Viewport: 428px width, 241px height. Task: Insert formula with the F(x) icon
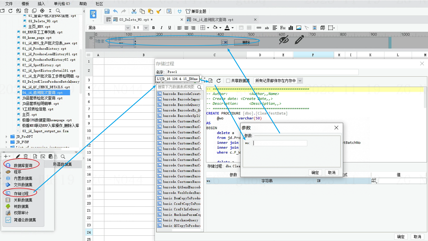[283, 28]
